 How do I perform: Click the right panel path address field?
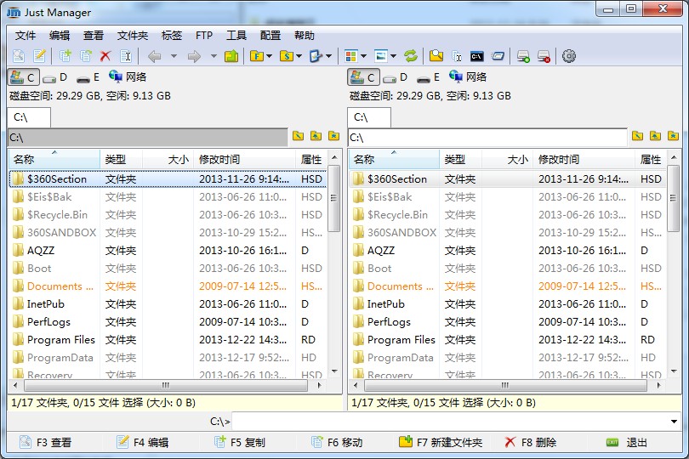487,138
